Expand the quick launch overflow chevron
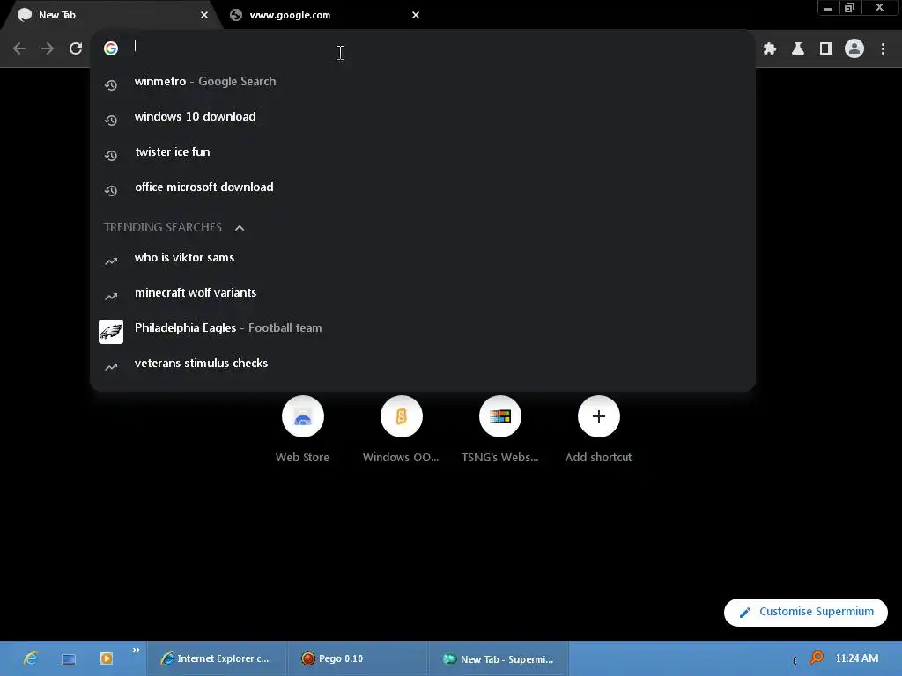This screenshot has width=902, height=676. [x=137, y=650]
